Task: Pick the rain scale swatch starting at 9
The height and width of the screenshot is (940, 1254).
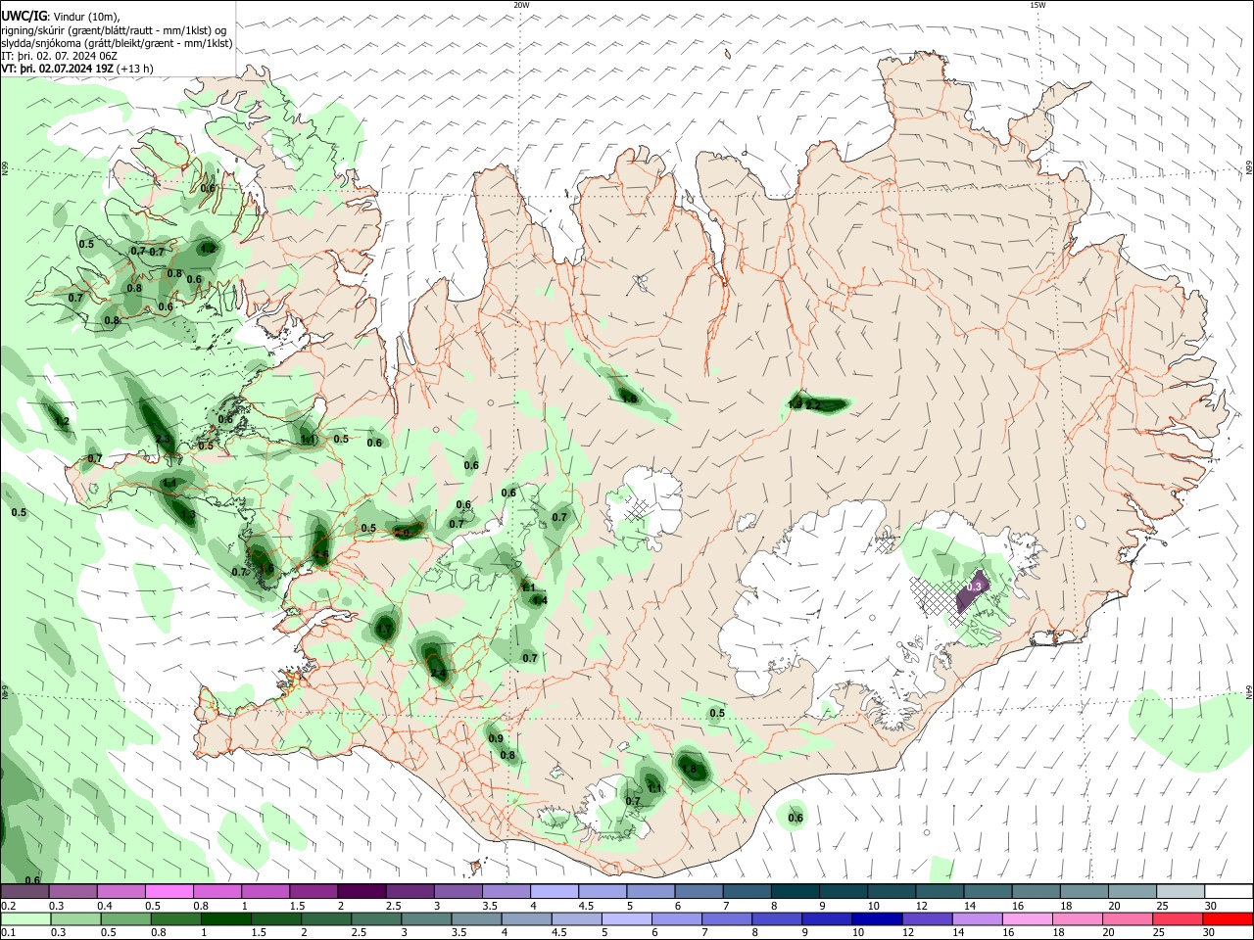Action: tap(826, 918)
